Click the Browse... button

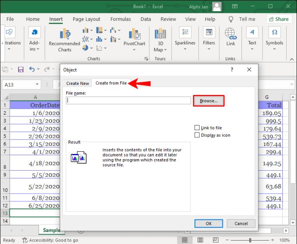click(x=209, y=101)
